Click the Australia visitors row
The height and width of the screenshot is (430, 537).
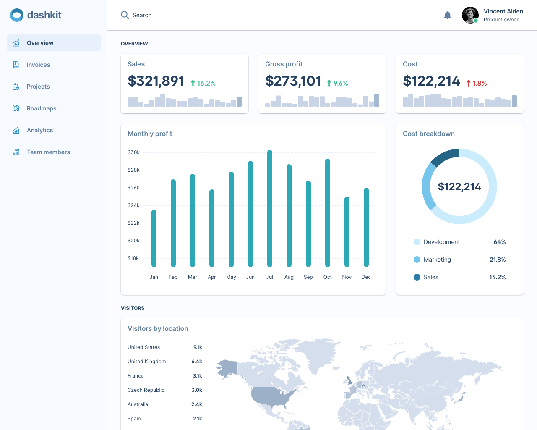pyautogui.click(x=165, y=404)
